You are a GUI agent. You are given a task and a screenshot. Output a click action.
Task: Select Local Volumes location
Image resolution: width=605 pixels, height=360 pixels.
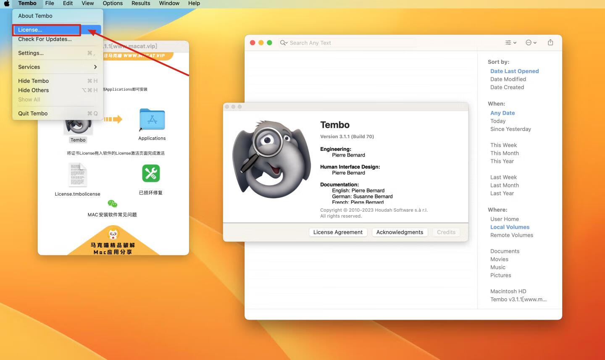coord(510,227)
